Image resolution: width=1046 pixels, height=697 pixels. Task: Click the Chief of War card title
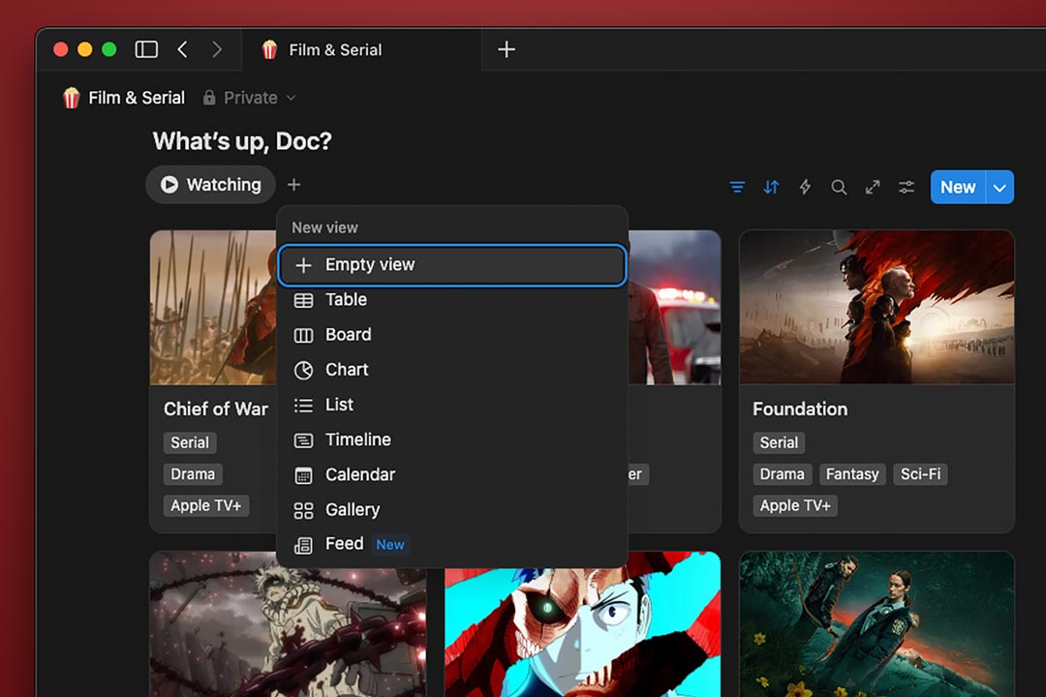coord(216,409)
